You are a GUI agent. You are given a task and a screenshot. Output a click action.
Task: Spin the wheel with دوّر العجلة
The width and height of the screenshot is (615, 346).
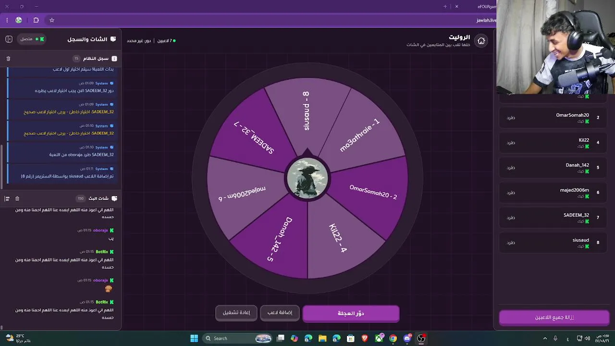click(351, 313)
